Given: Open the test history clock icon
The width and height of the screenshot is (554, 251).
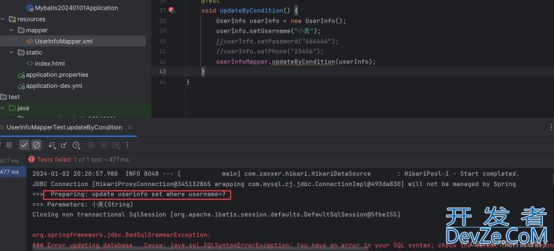Looking at the screenshot, I should [76, 145].
